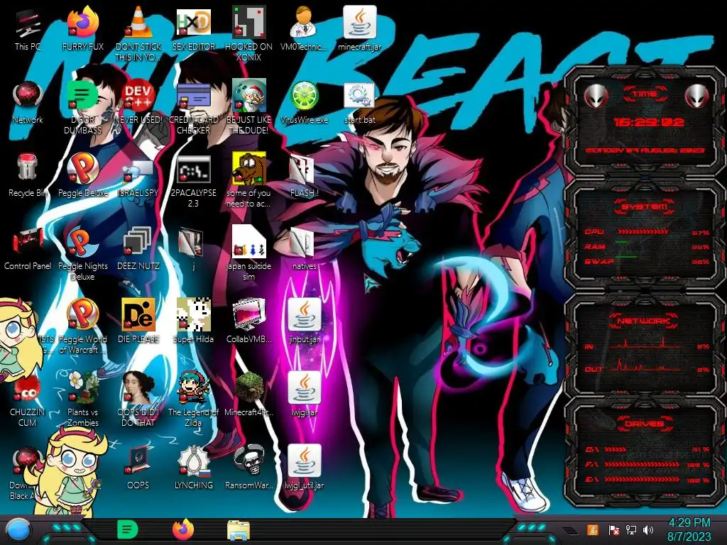Select the DEV C++ NEVER USED shortcut
The image size is (727, 545).
pyautogui.click(x=138, y=97)
